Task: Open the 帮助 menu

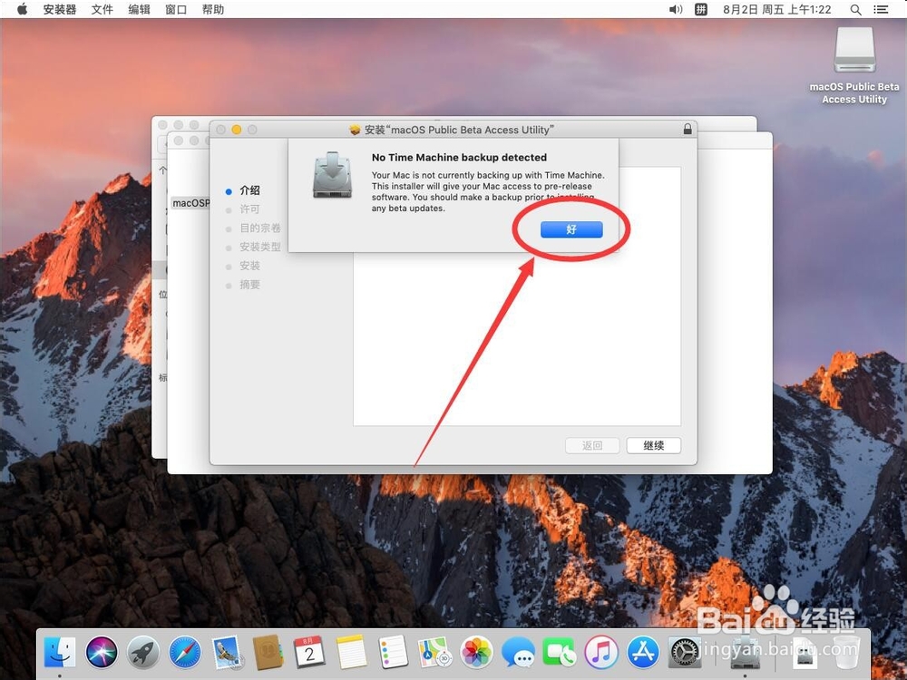Action: click(213, 9)
